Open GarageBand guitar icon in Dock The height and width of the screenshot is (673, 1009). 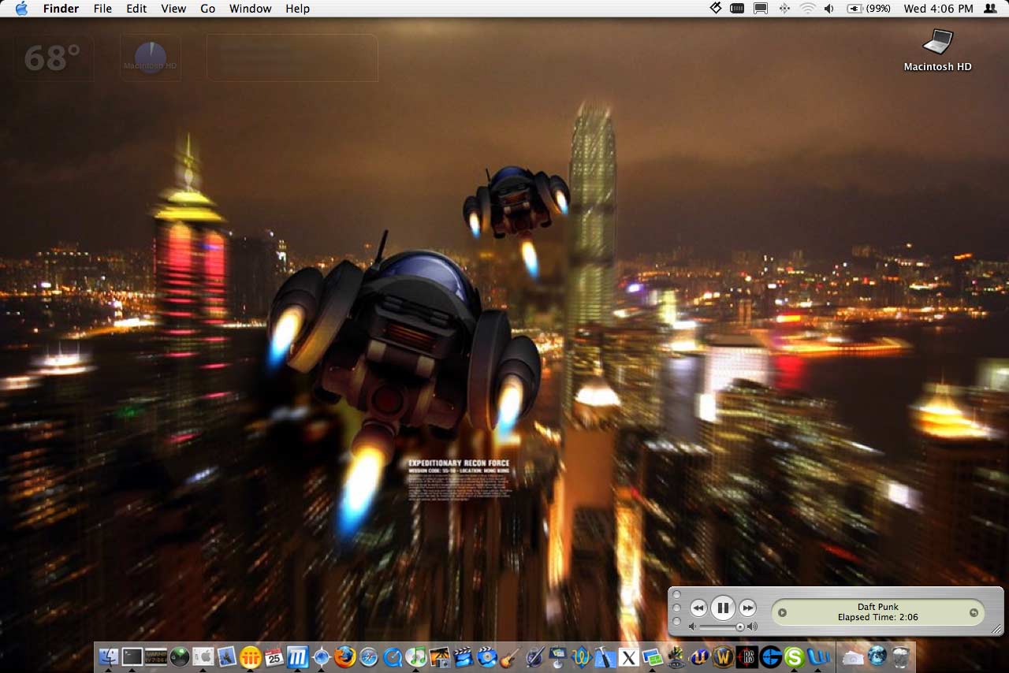(511, 656)
